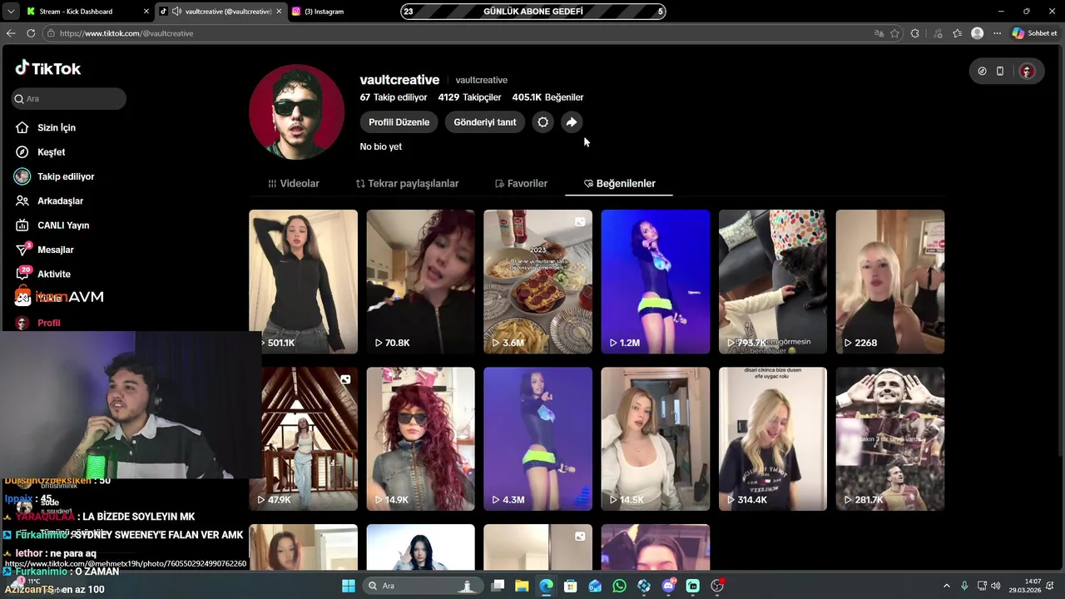The image size is (1065, 599).
Task: Select the Beğenilenler tab
Action: click(x=620, y=183)
